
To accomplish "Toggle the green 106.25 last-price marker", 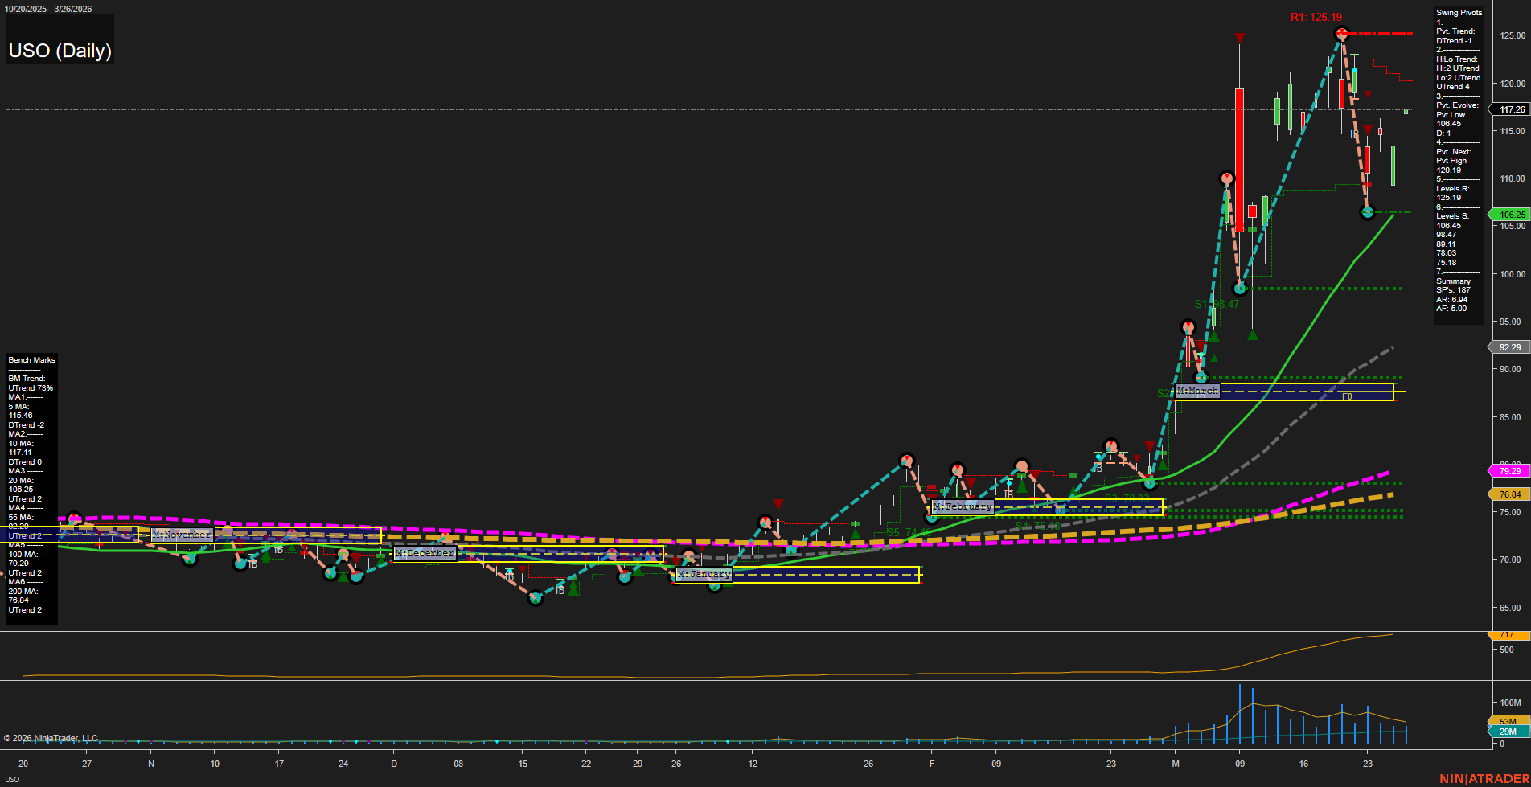I will point(1509,215).
